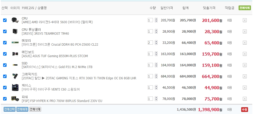
Task: Select the 664,200원 custom price
Action: pyautogui.click(x=212, y=76)
